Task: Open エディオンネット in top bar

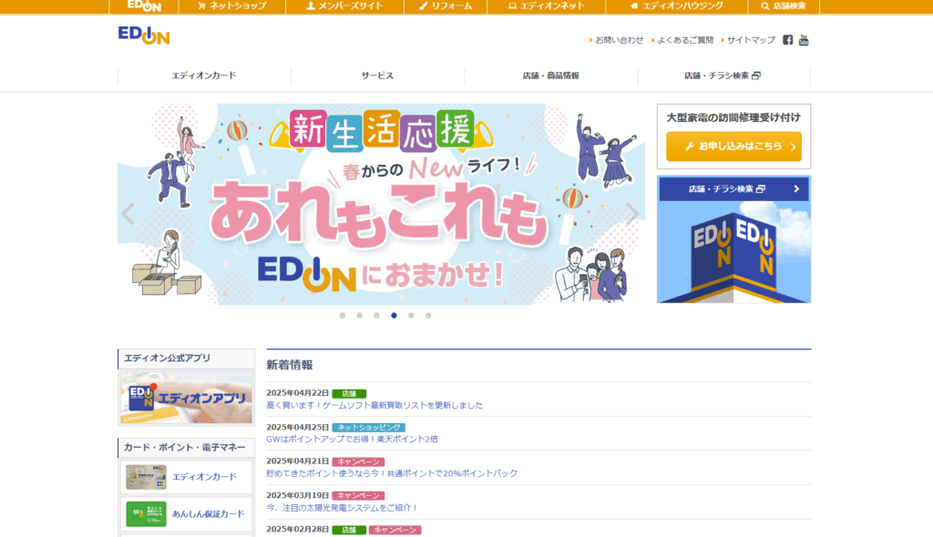Action: tap(547, 6)
